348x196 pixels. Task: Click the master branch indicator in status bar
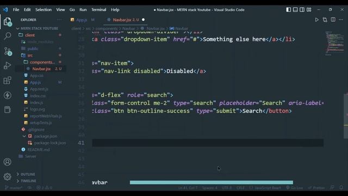pyautogui.click(x=13, y=188)
